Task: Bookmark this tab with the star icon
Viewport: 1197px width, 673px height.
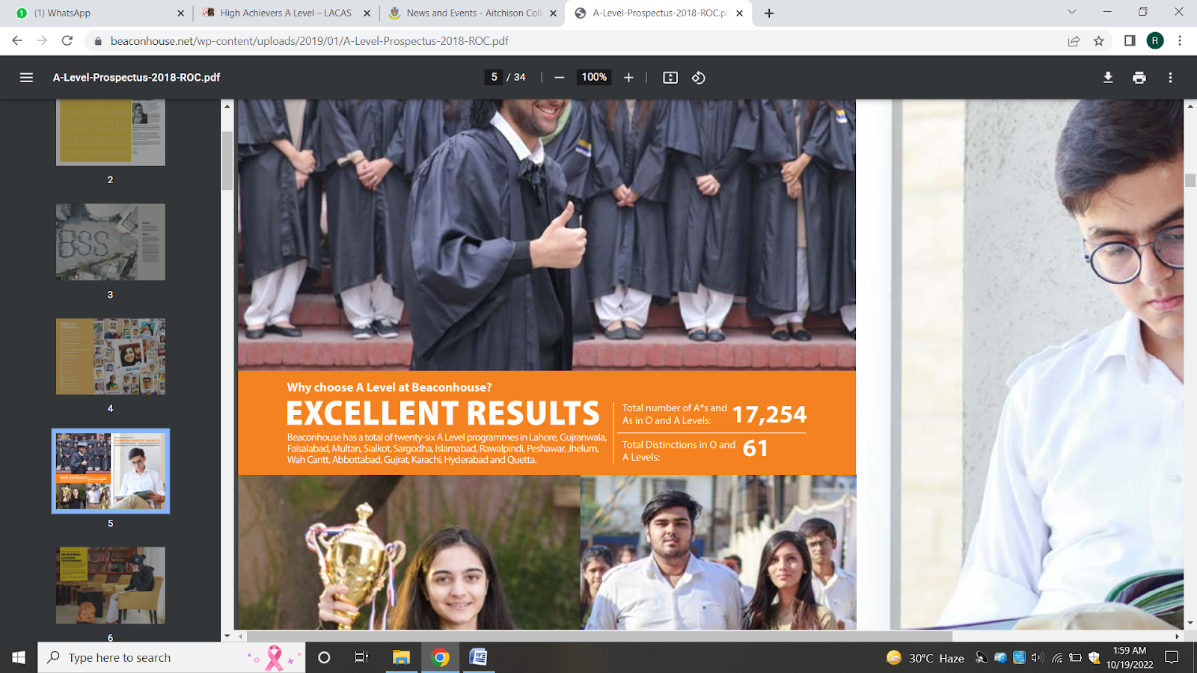Action: point(1099,40)
